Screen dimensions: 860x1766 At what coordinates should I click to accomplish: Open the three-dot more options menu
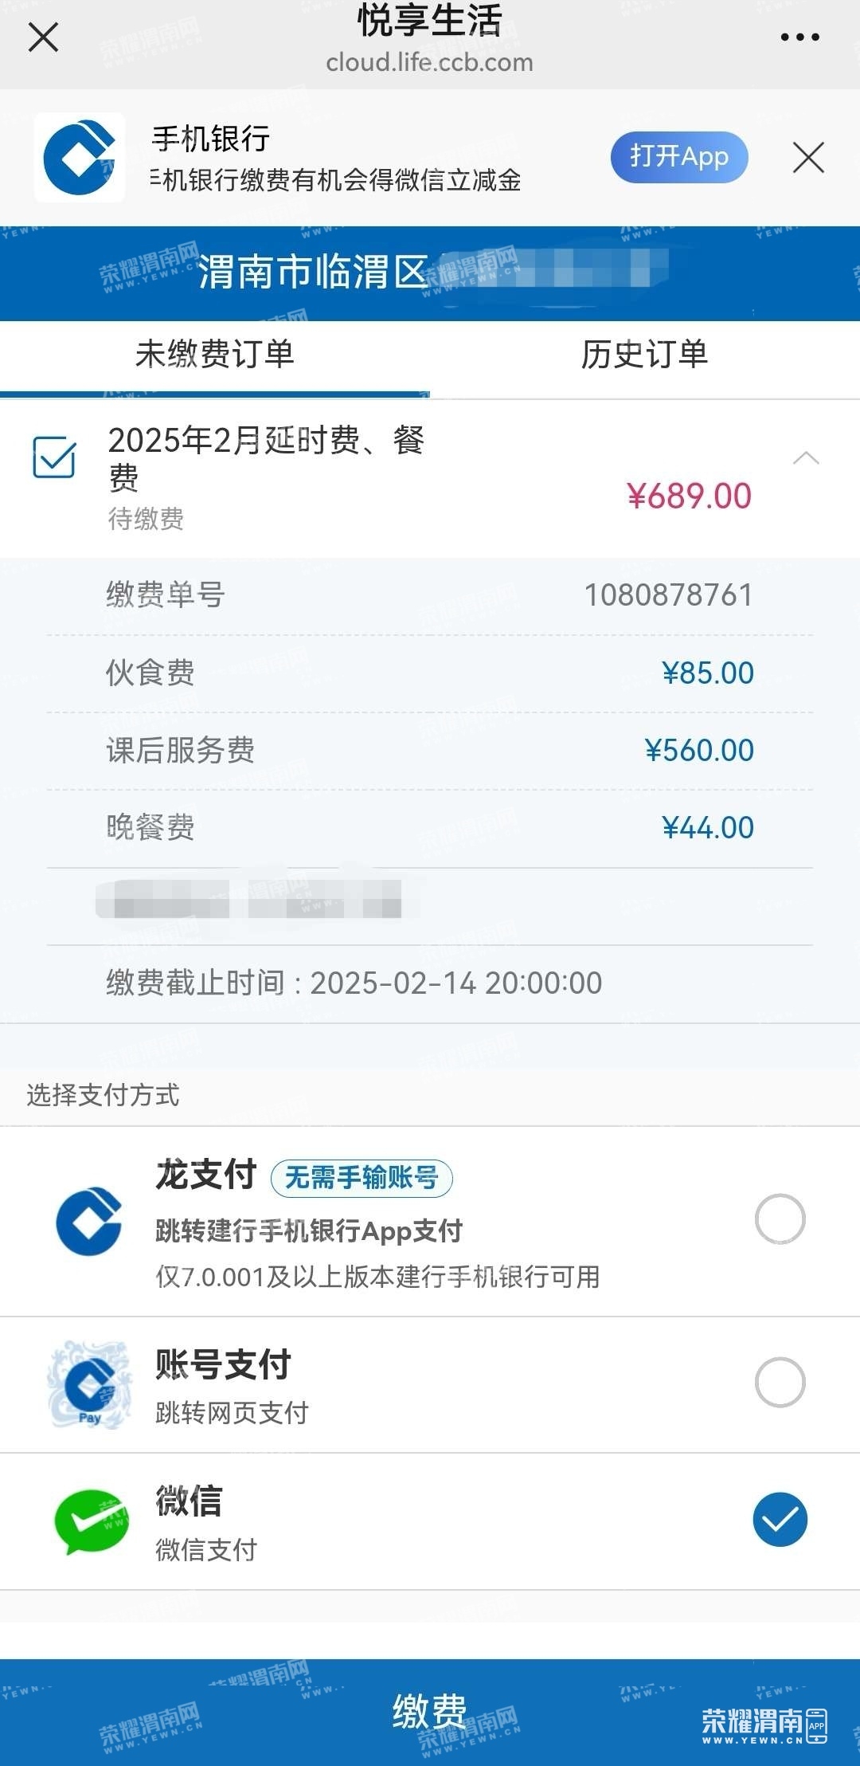click(799, 37)
